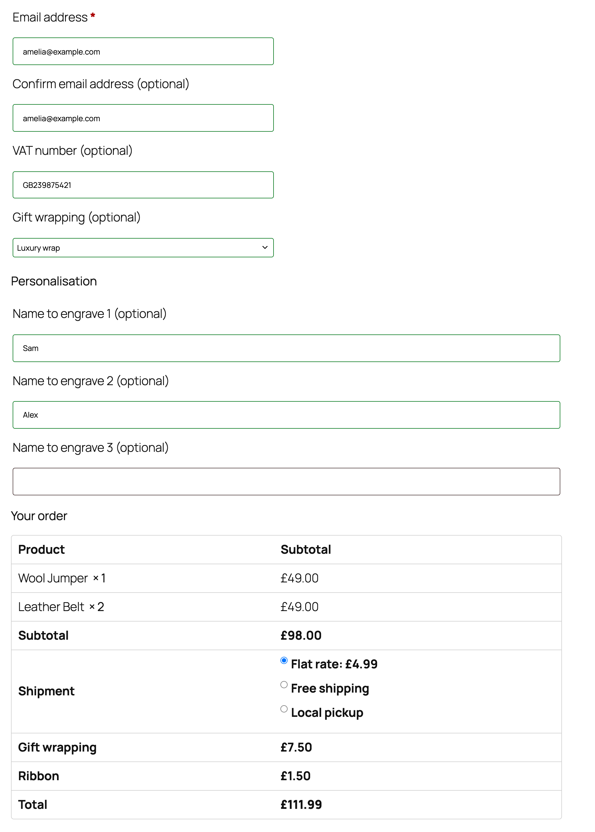The height and width of the screenshot is (832, 595).
Task: Click the Ribbon row label
Action: pos(39,776)
